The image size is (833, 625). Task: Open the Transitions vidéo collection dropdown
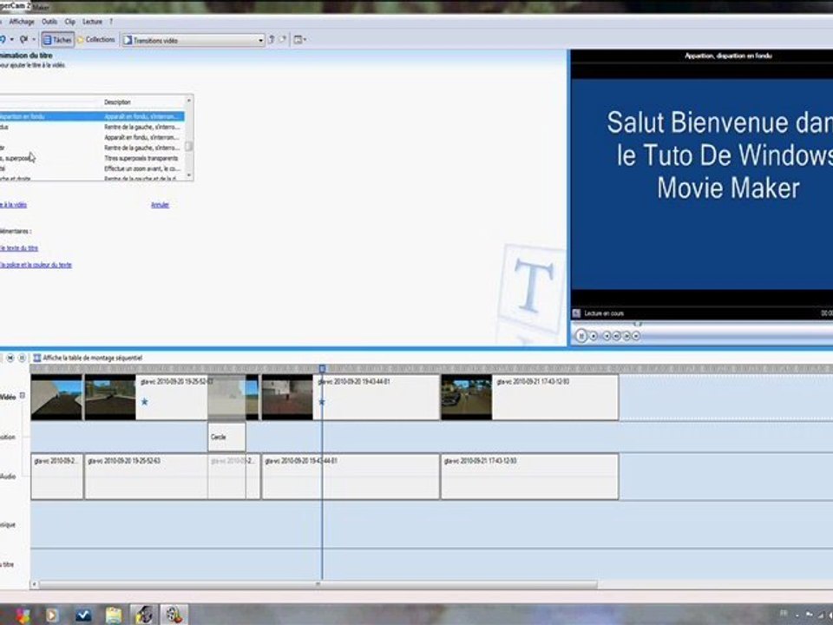(193, 41)
